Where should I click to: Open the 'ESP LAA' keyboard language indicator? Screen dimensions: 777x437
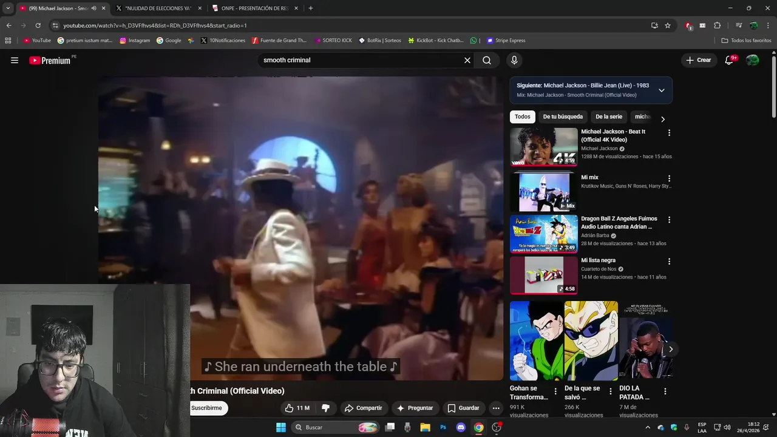pyautogui.click(x=702, y=427)
